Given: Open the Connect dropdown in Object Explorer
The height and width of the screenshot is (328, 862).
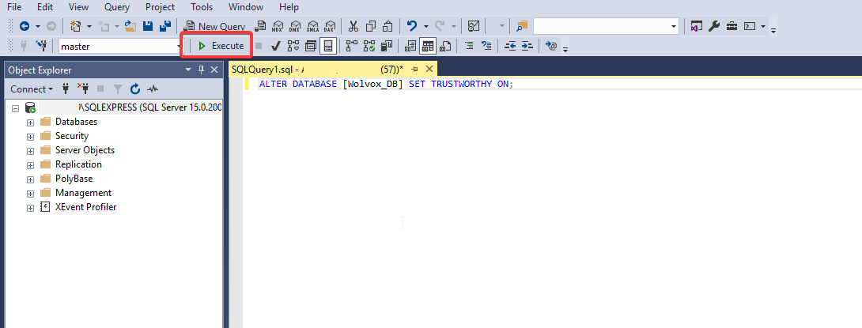Looking at the screenshot, I should [32, 89].
